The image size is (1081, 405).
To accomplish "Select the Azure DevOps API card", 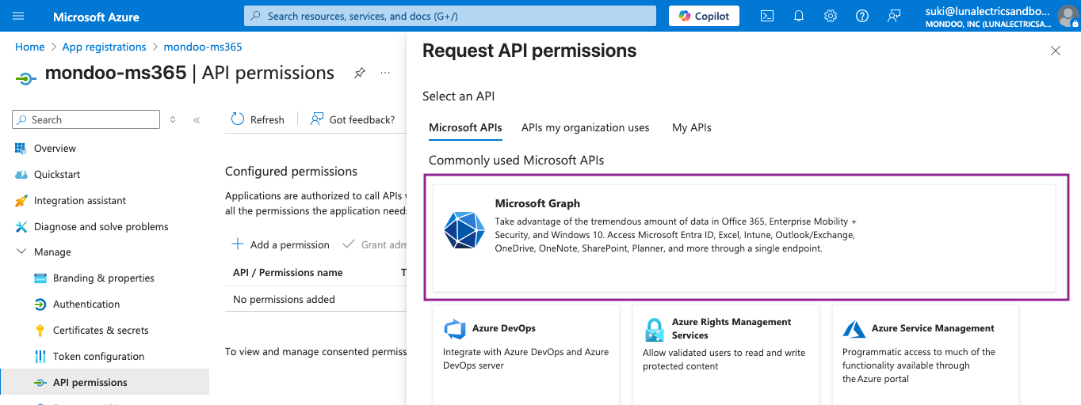I will pyautogui.click(x=526, y=355).
